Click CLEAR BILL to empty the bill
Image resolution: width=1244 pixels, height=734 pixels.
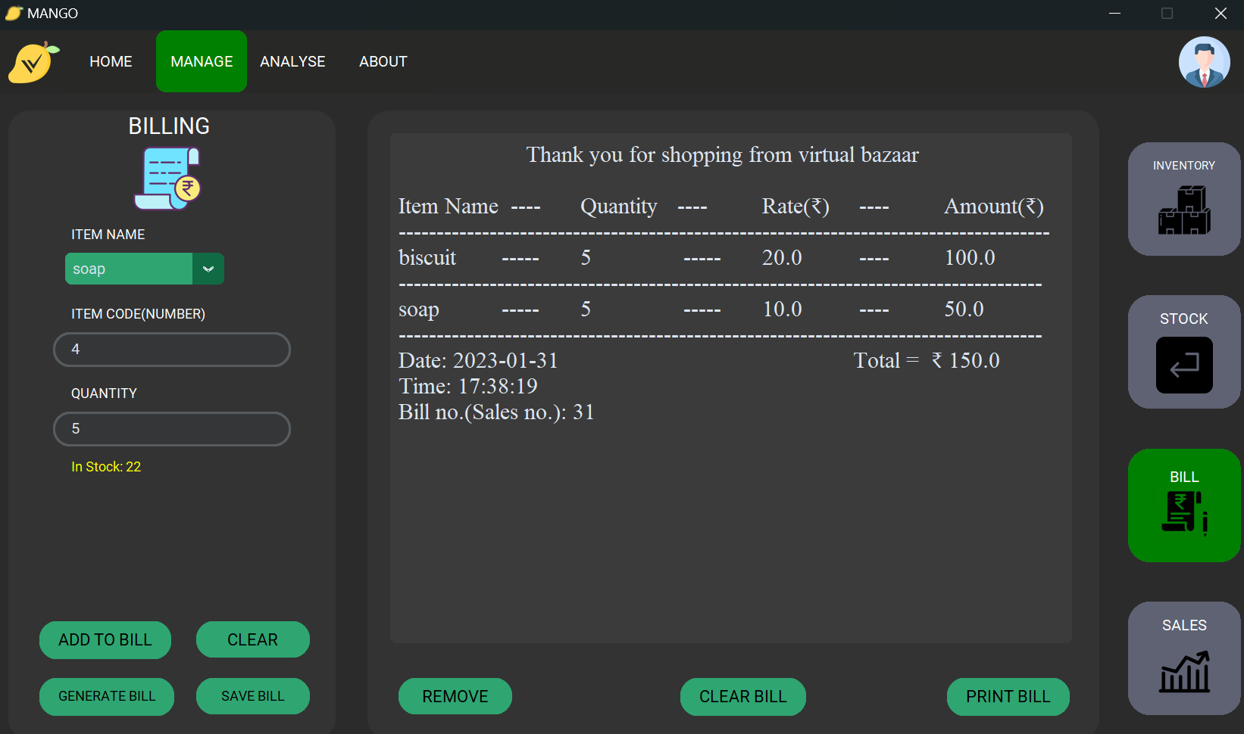click(x=742, y=696)
